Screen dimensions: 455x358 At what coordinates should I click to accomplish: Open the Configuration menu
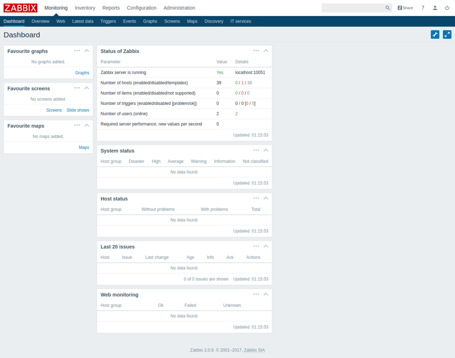(x=142, y=8)
